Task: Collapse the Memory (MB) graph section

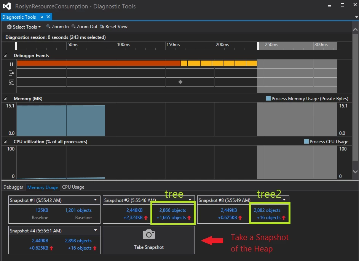Action: tap(5, 99)
